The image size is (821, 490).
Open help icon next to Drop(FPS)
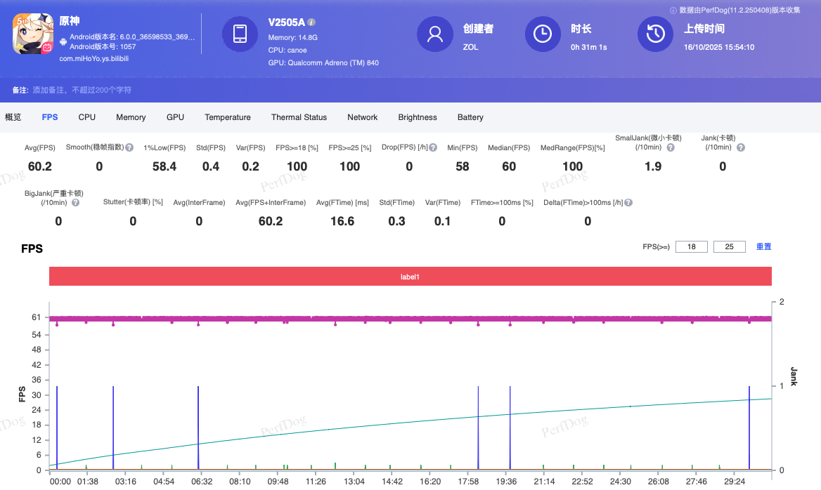433,148
